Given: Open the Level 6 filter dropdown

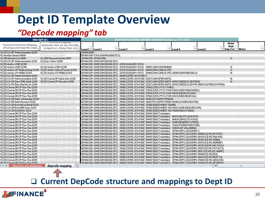Looking at the screenshot, I should pos(222,48).
